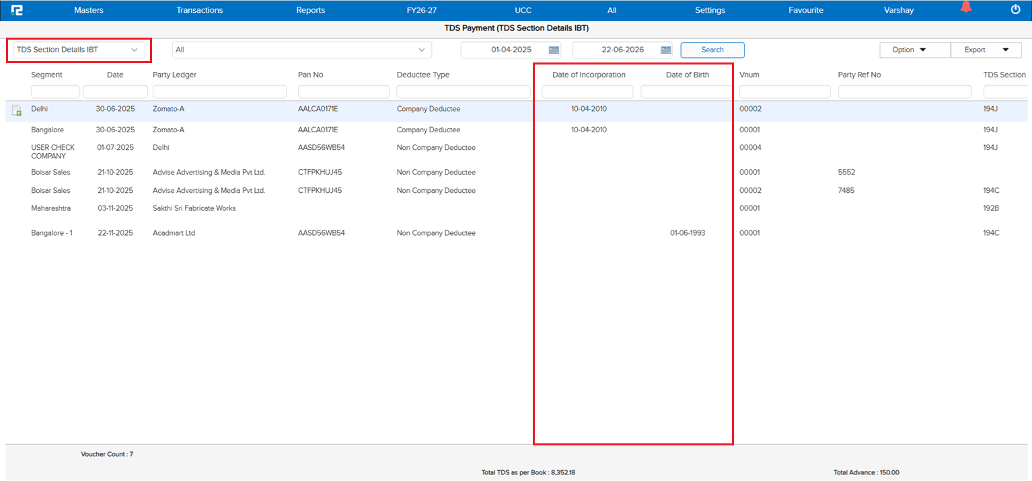Open the Settings menu
Image resolution: width=1032 pixels, height=481 pixels.
(710, 10)
